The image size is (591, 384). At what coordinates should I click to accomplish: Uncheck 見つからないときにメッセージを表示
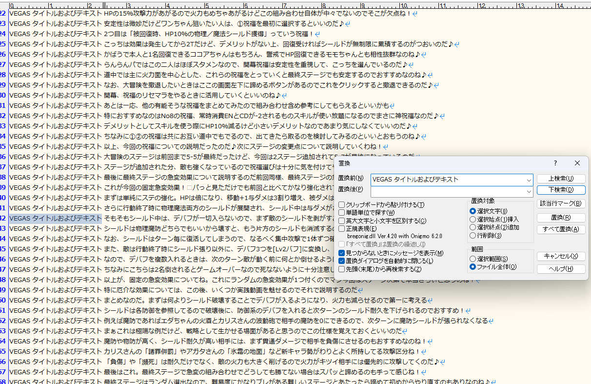tap(391, 253)
